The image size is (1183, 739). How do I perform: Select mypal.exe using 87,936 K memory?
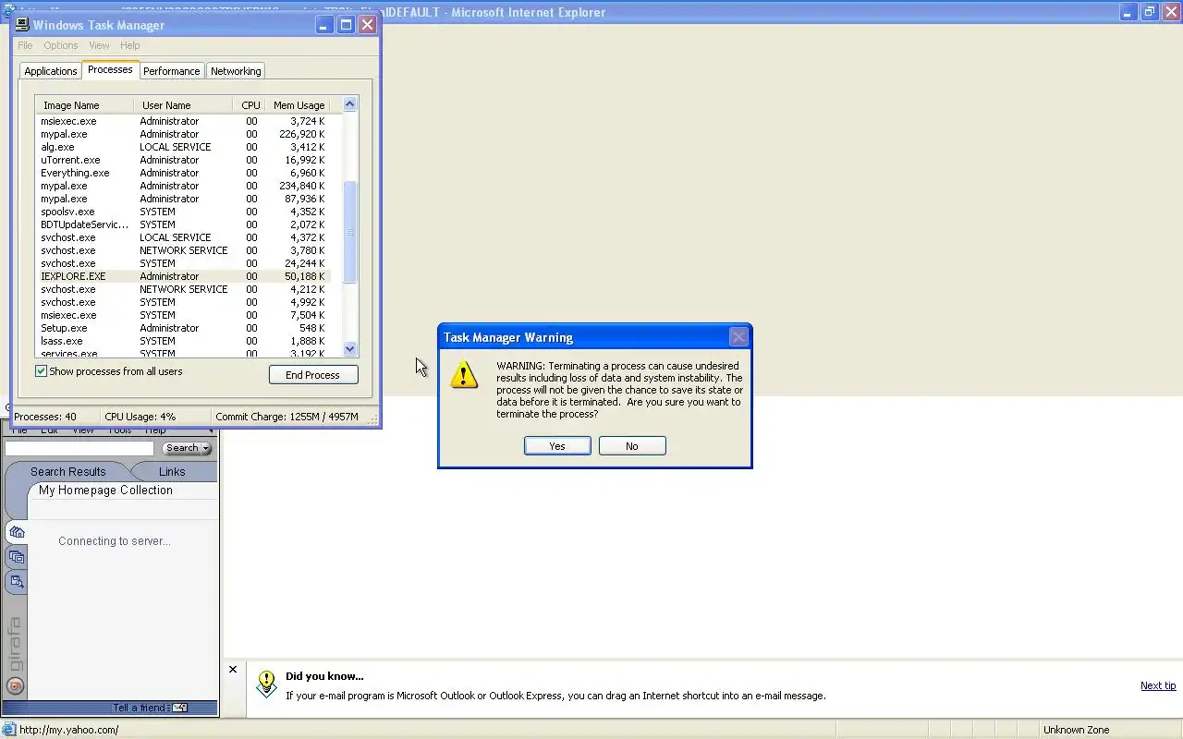click(x=183, y=199)
